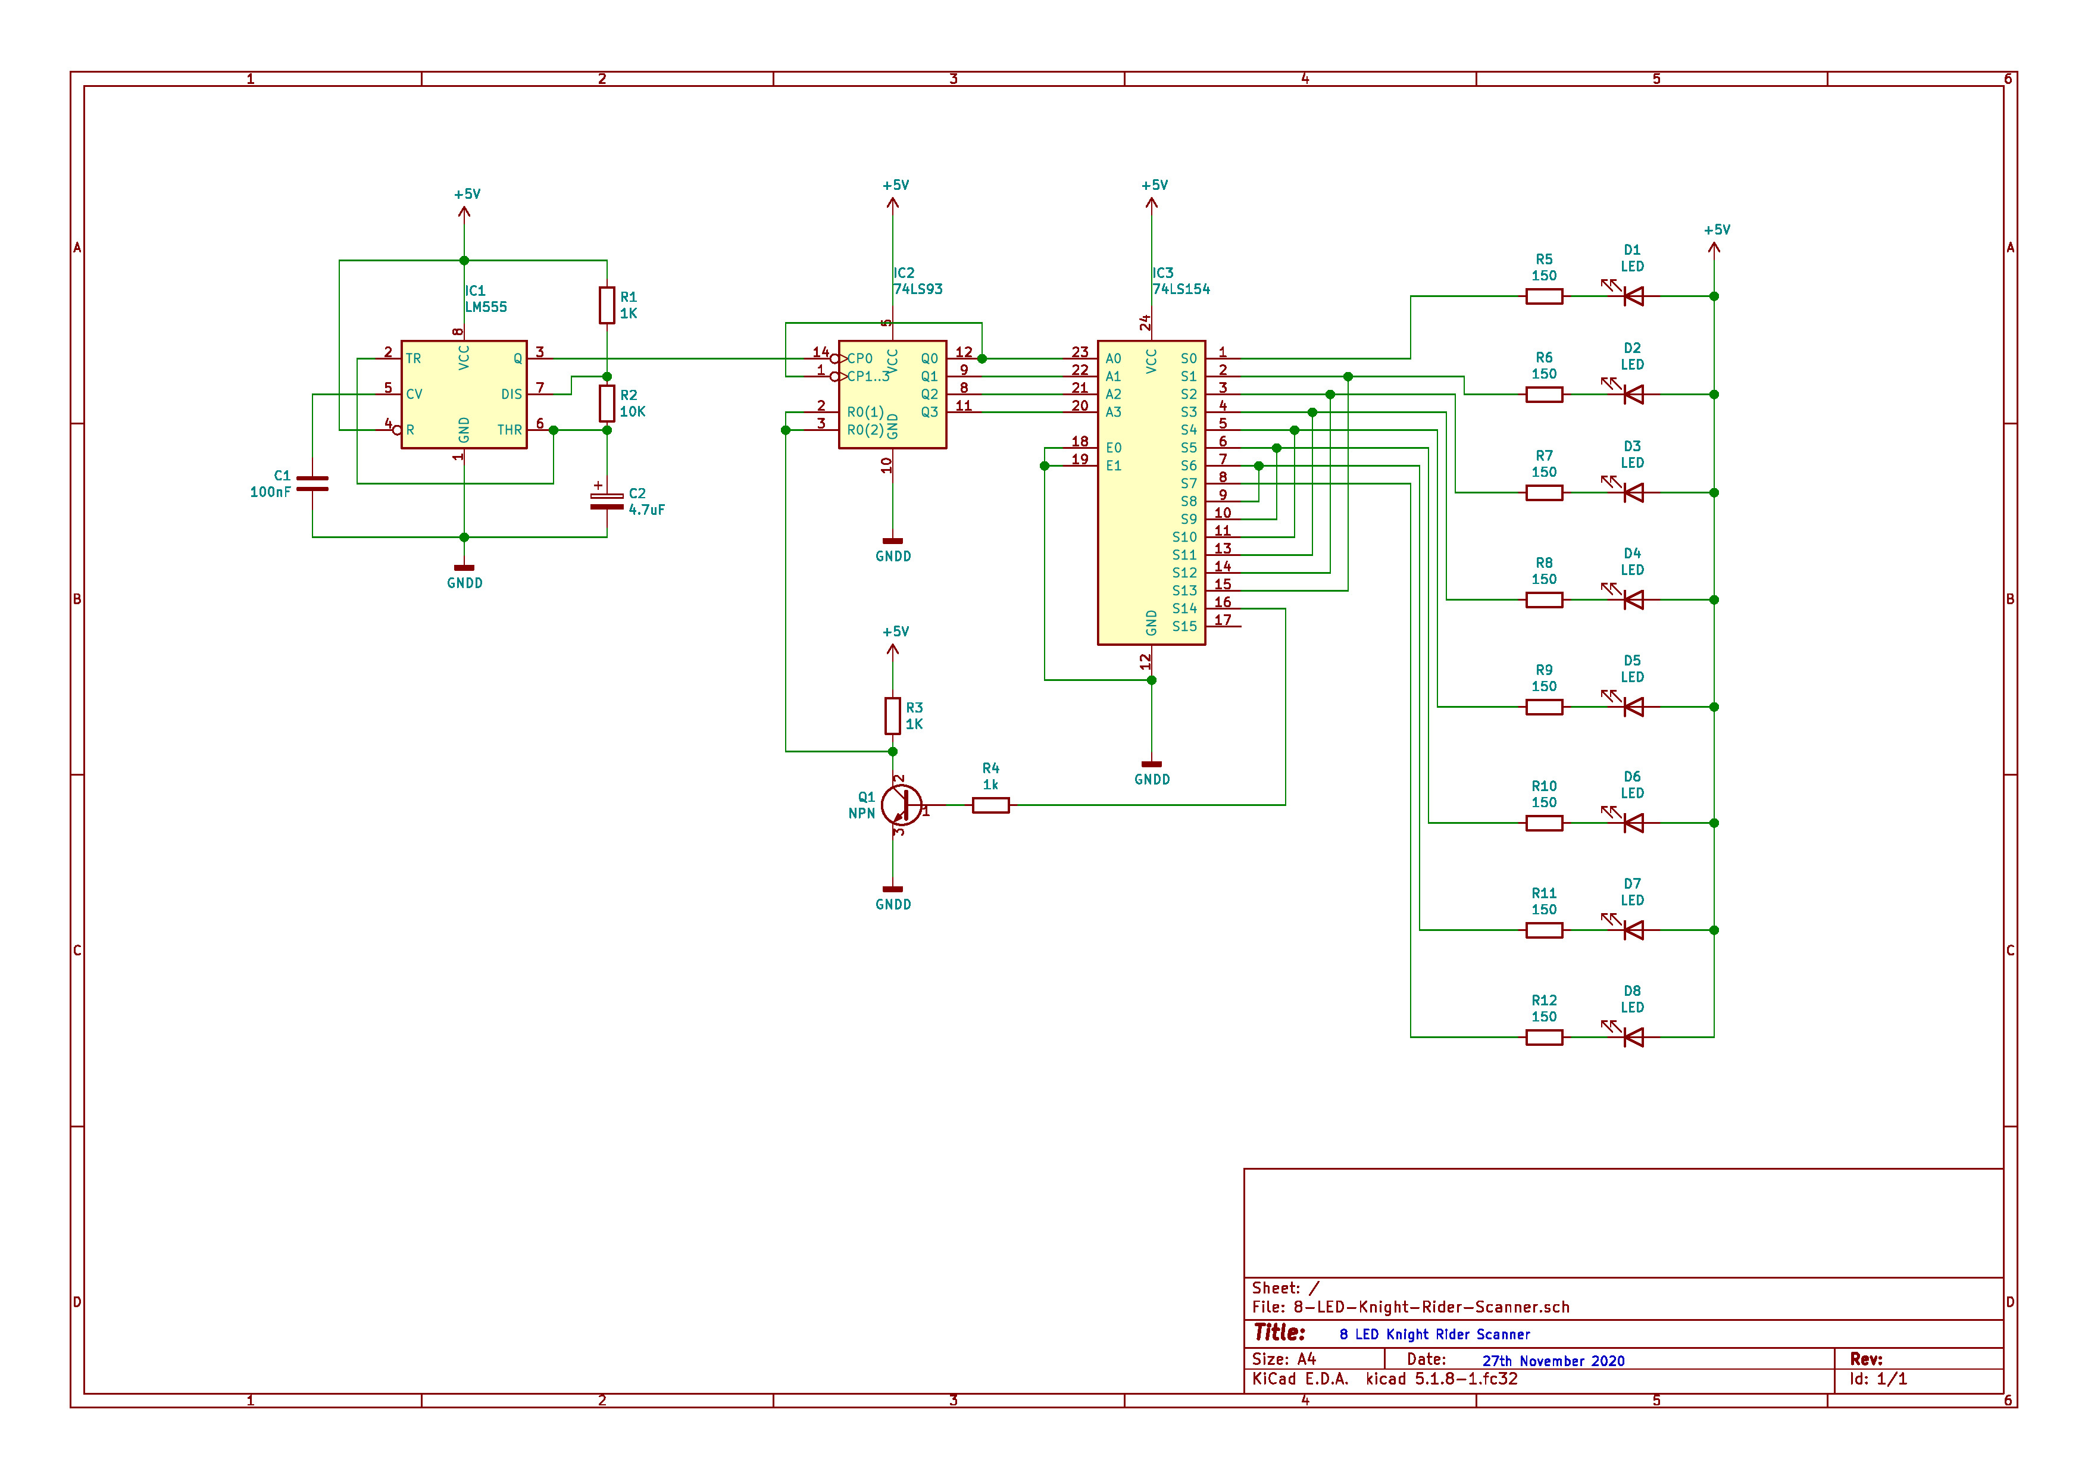The height and width of the screenshot is (1478, 2088).
Task: Select resistor R12 150 symbol
Action: point(1544,1036)
